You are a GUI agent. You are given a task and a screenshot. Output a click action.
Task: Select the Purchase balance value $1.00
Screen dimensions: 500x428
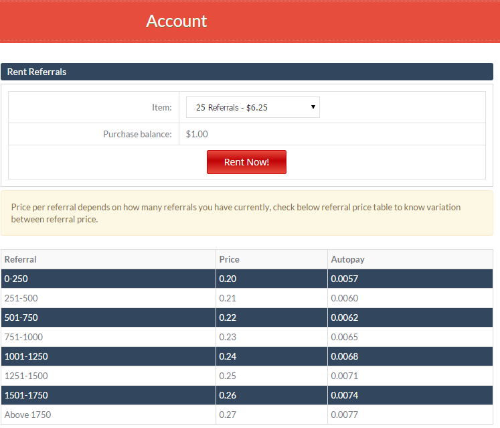point(197,134)
